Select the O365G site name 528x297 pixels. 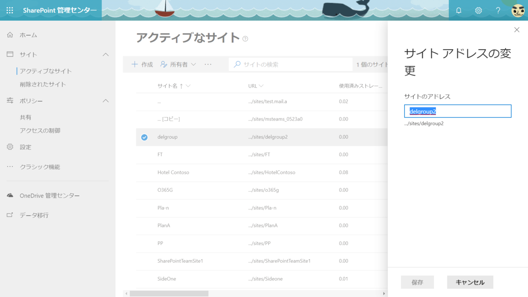(x=165, y=190)
